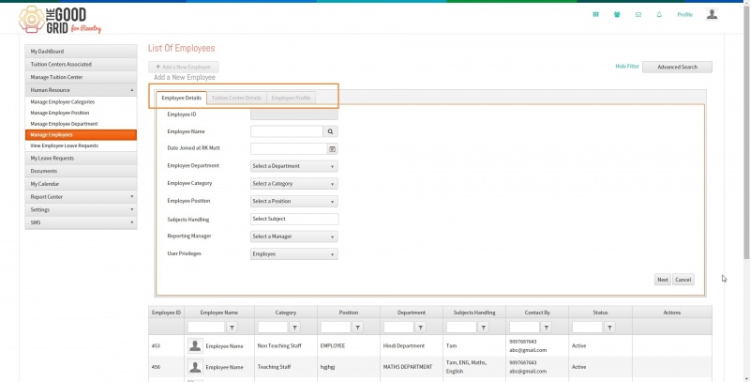Open the Date Joined calendar picker icon
This screenshot has height=382, width=750.
[333, 149]
